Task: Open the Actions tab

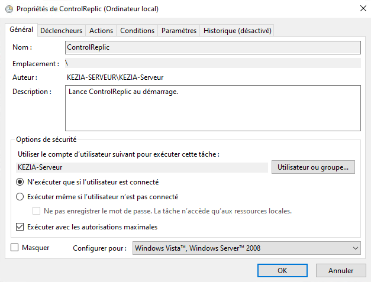Action: point(101,31)
